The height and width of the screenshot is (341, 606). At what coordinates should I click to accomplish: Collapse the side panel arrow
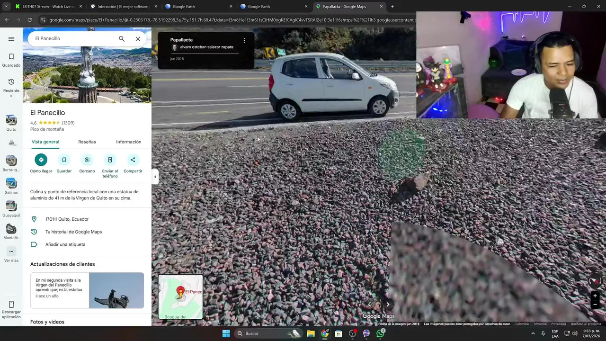(x=155, y=177)
